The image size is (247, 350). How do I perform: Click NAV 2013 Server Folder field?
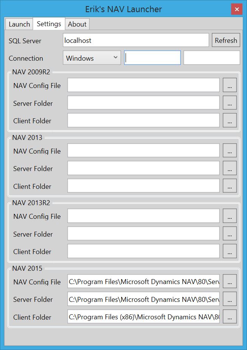tap(143, 168)
